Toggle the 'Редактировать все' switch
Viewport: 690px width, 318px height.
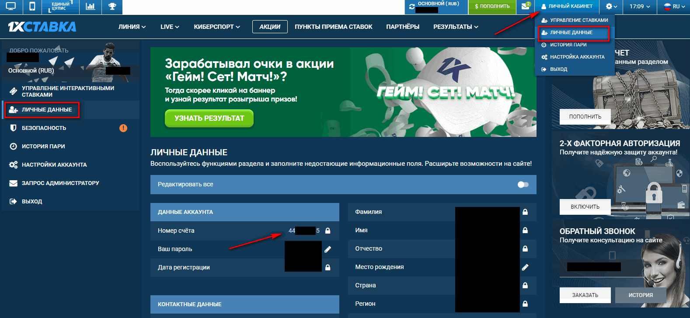coord(523,185)
